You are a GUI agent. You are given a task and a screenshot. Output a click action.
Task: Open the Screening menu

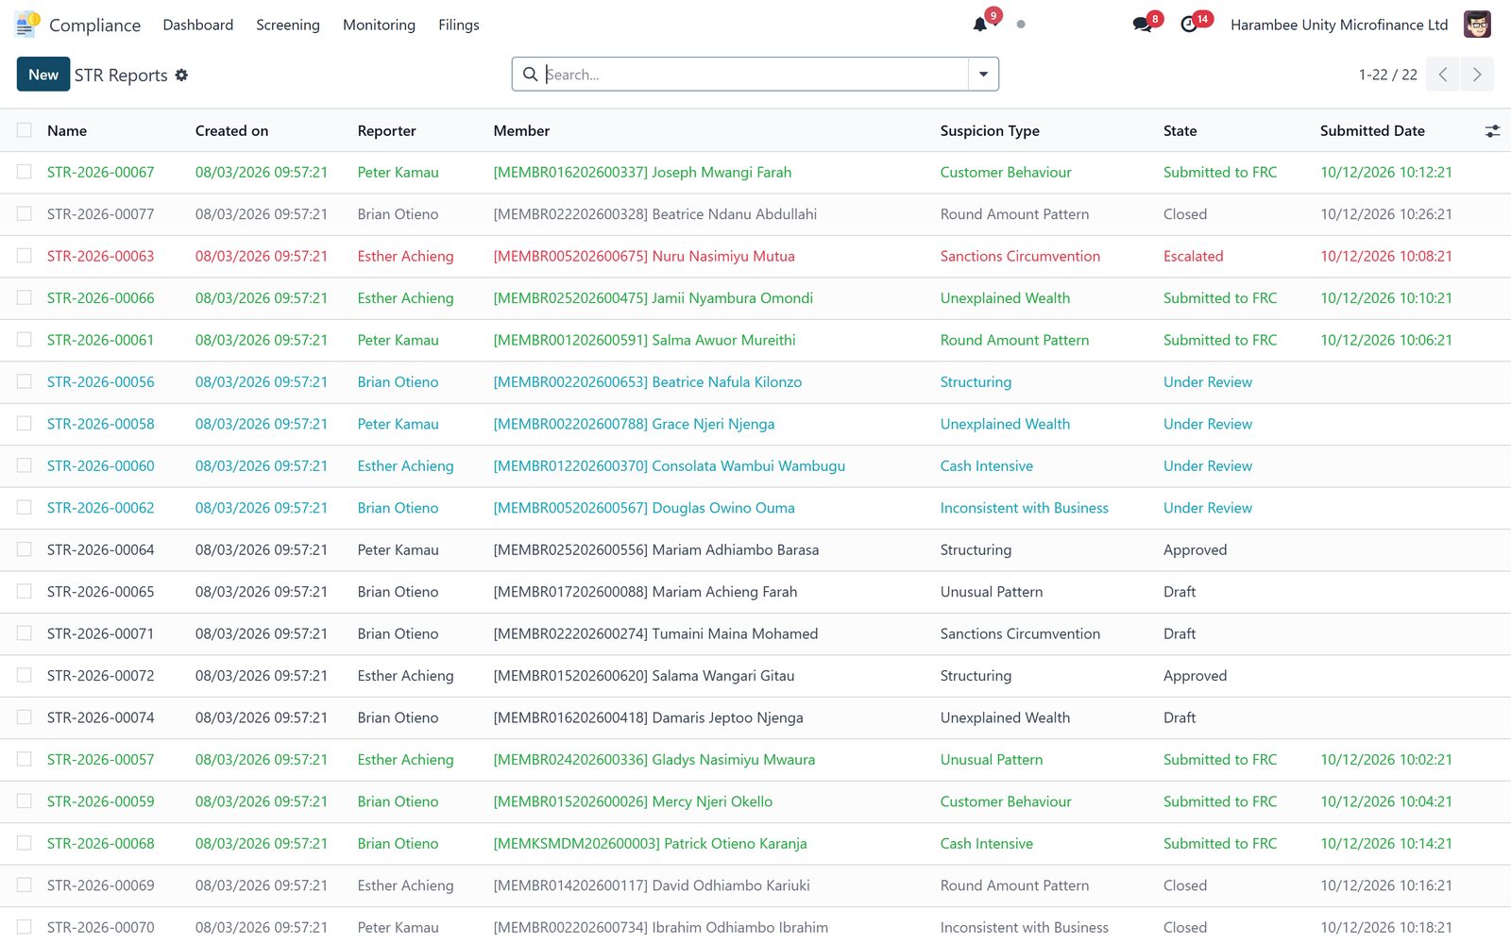(x=288, y=25)
